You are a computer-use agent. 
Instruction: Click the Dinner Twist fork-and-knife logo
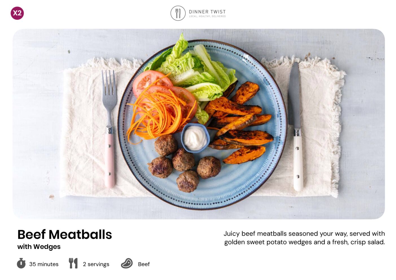(178, 13)
